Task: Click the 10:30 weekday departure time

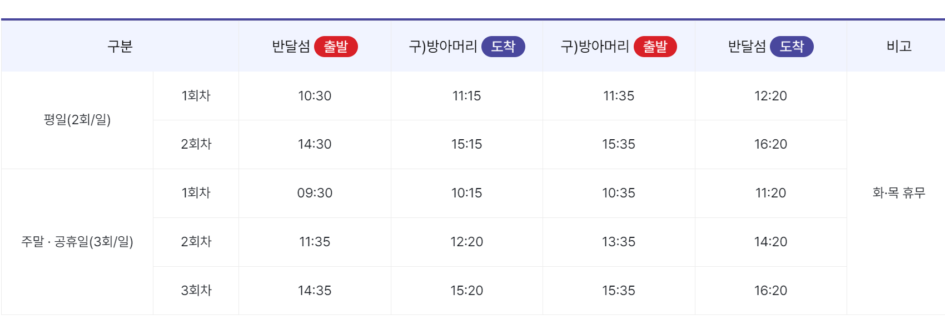Action: (x=315, y=96)
